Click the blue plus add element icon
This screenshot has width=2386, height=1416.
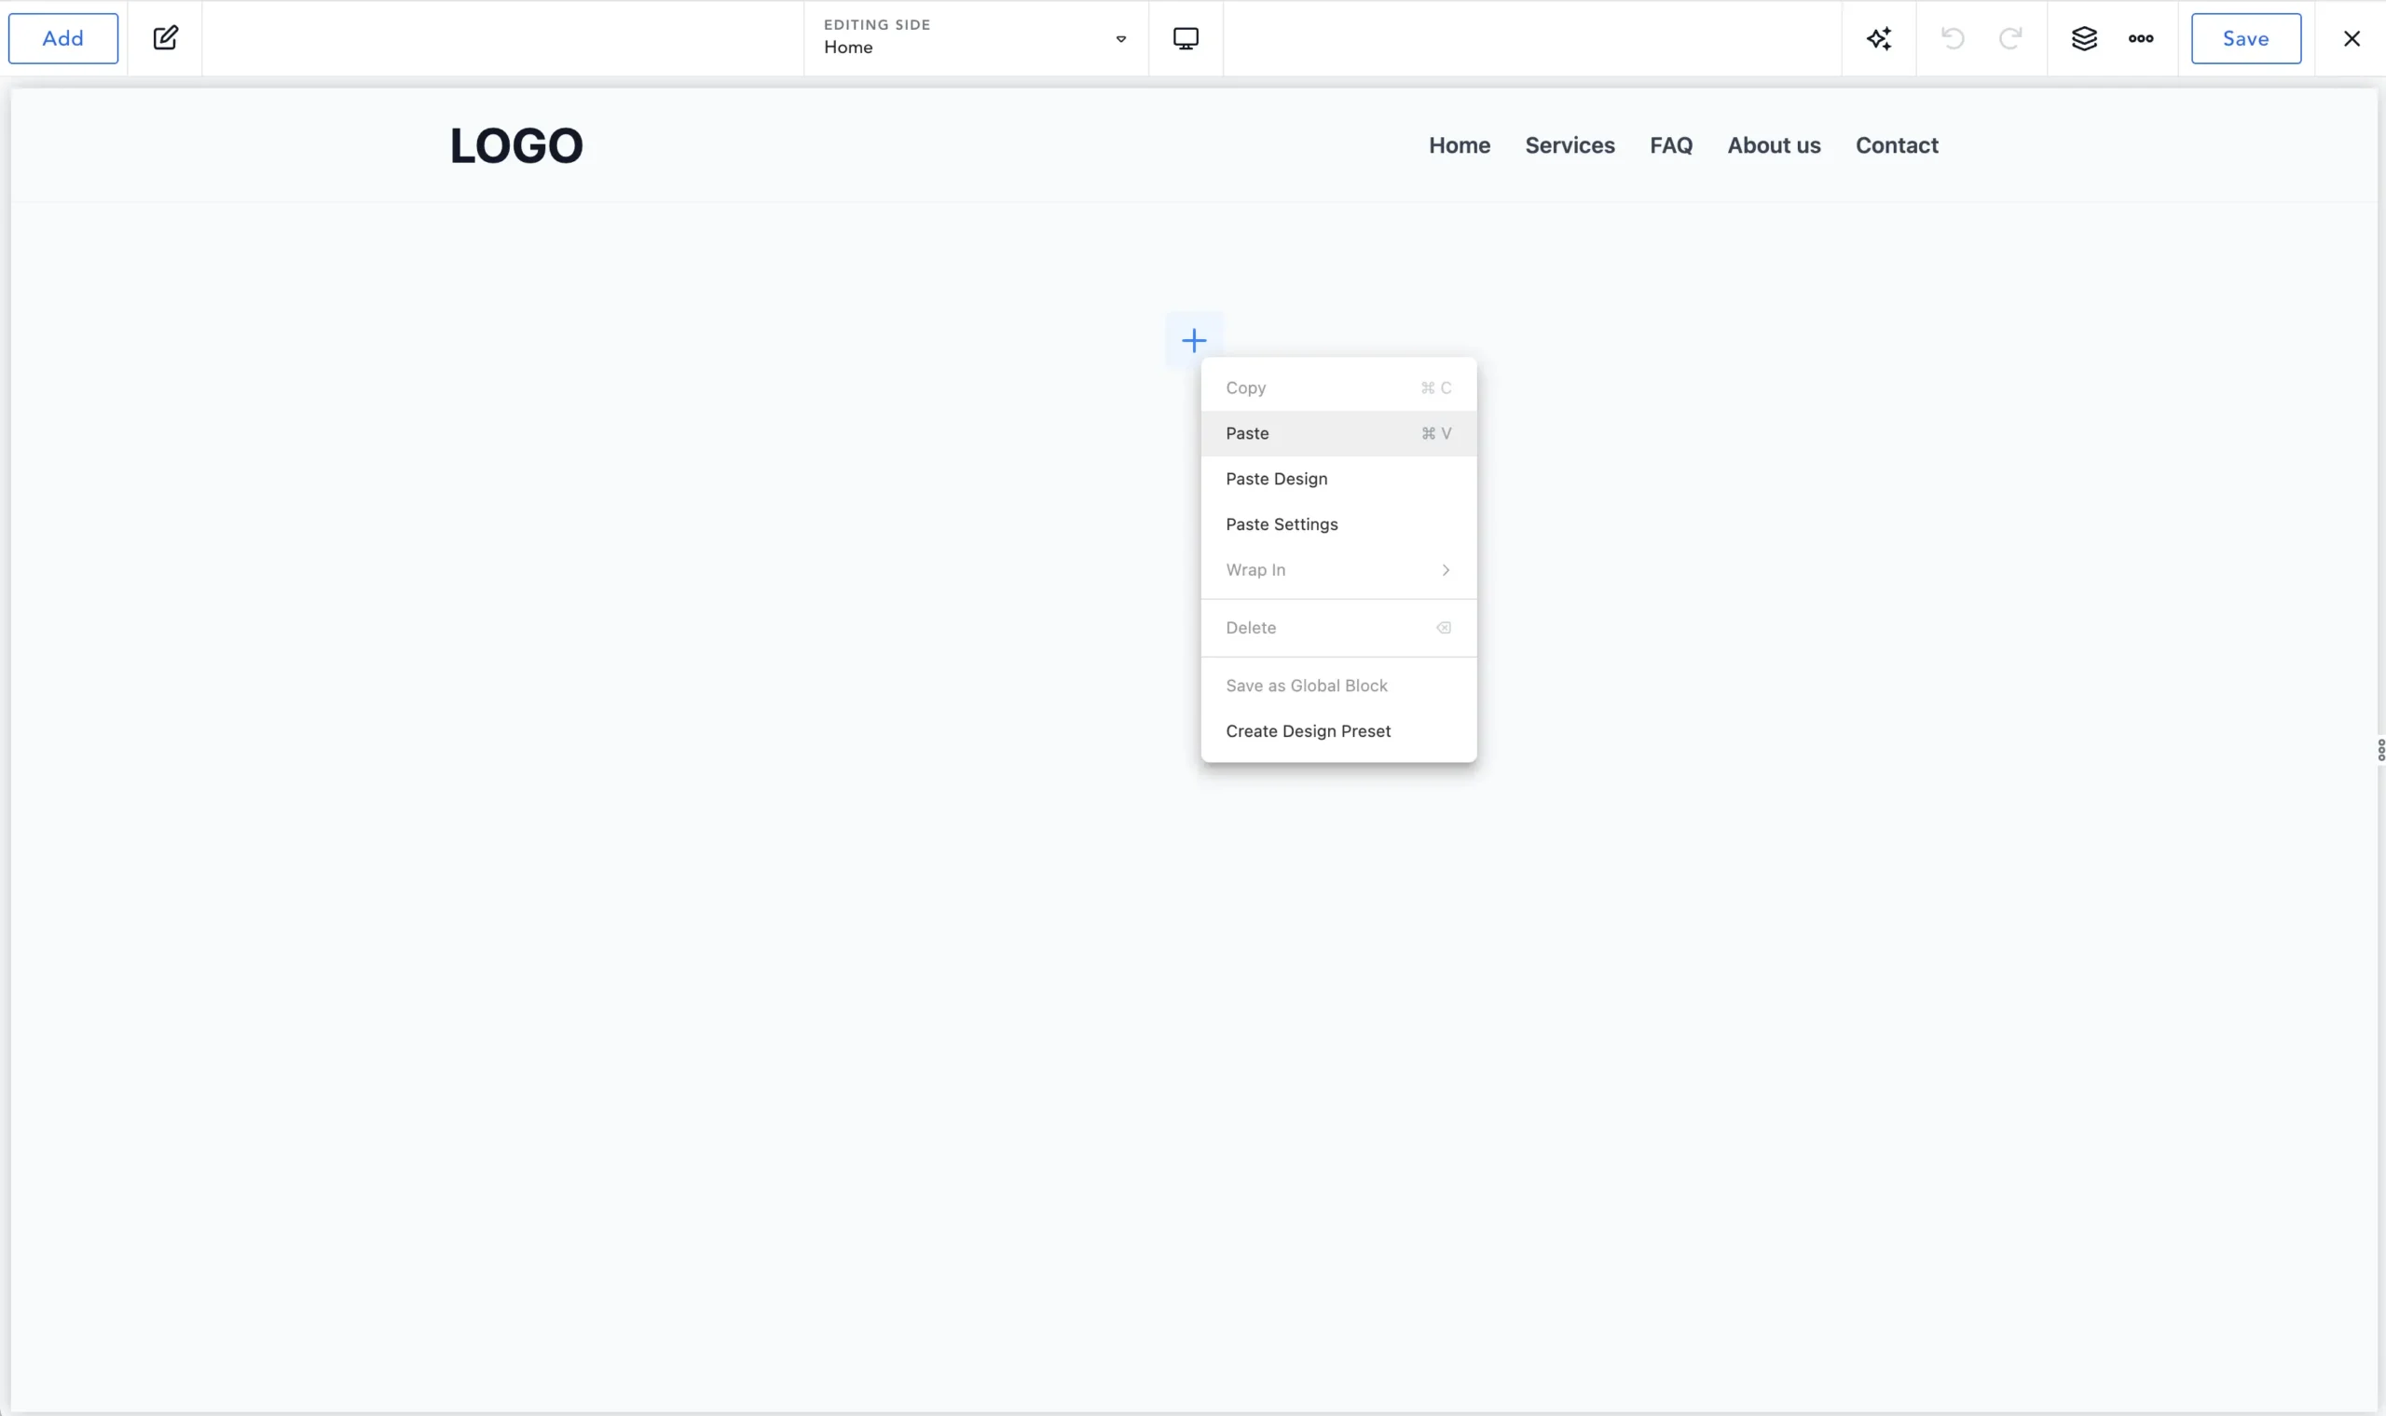coord(1193,341)
